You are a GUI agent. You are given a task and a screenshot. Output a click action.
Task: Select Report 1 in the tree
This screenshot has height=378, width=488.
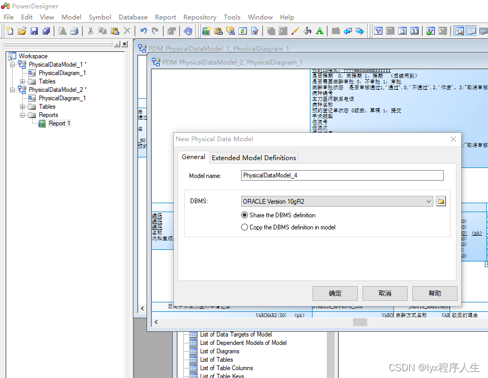[59, 123]
